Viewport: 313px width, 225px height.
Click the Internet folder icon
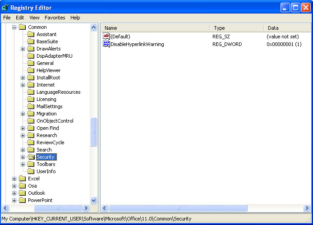(x=31, y=85)
